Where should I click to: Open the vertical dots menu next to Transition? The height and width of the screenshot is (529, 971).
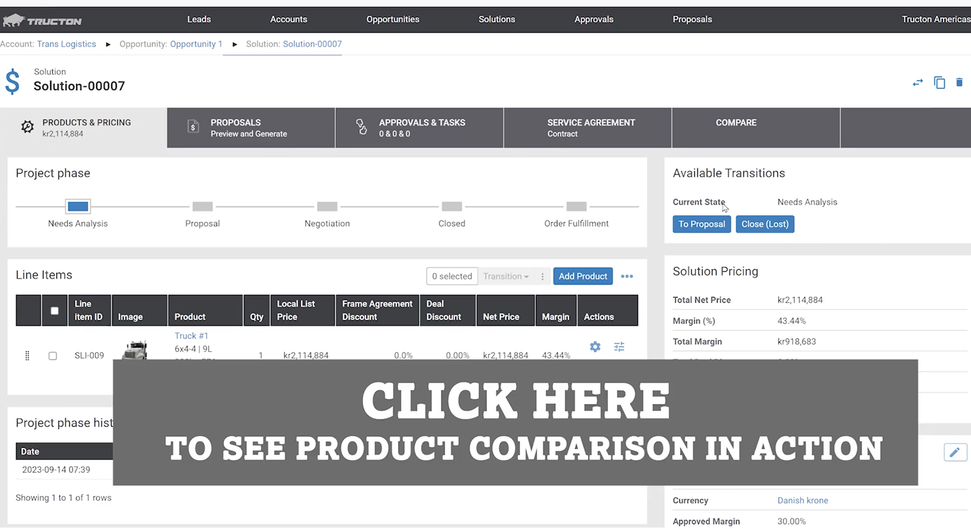tap(542, 277)
